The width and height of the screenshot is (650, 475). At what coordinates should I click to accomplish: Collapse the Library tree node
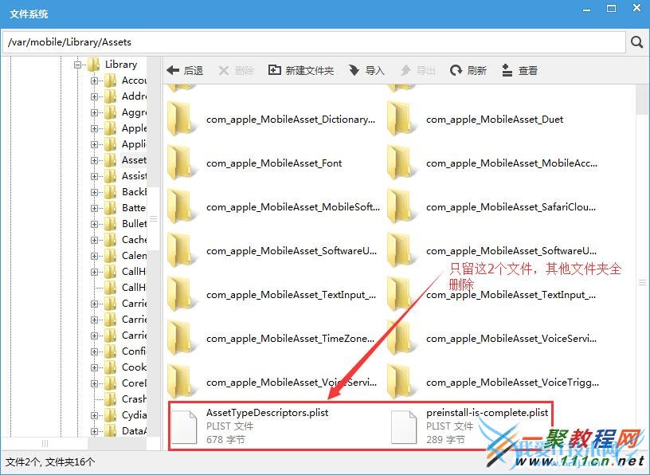(77, 65)
